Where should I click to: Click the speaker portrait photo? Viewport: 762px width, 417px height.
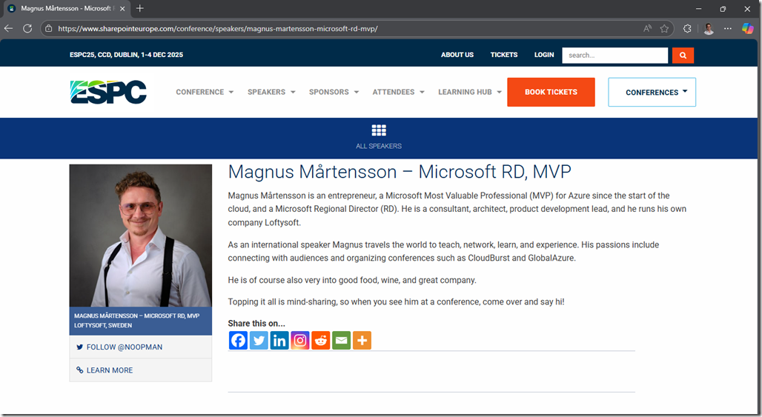(x=140, y=236)
